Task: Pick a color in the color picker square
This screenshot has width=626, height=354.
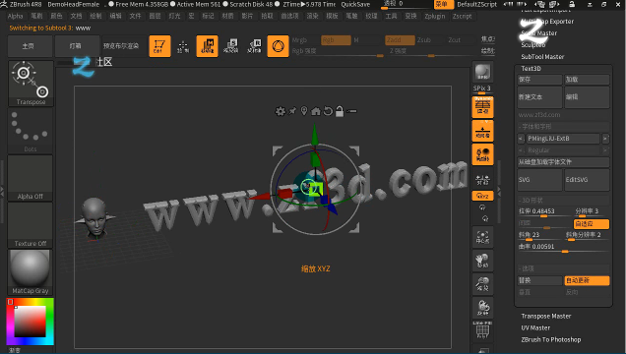Action: coord(30,322)
